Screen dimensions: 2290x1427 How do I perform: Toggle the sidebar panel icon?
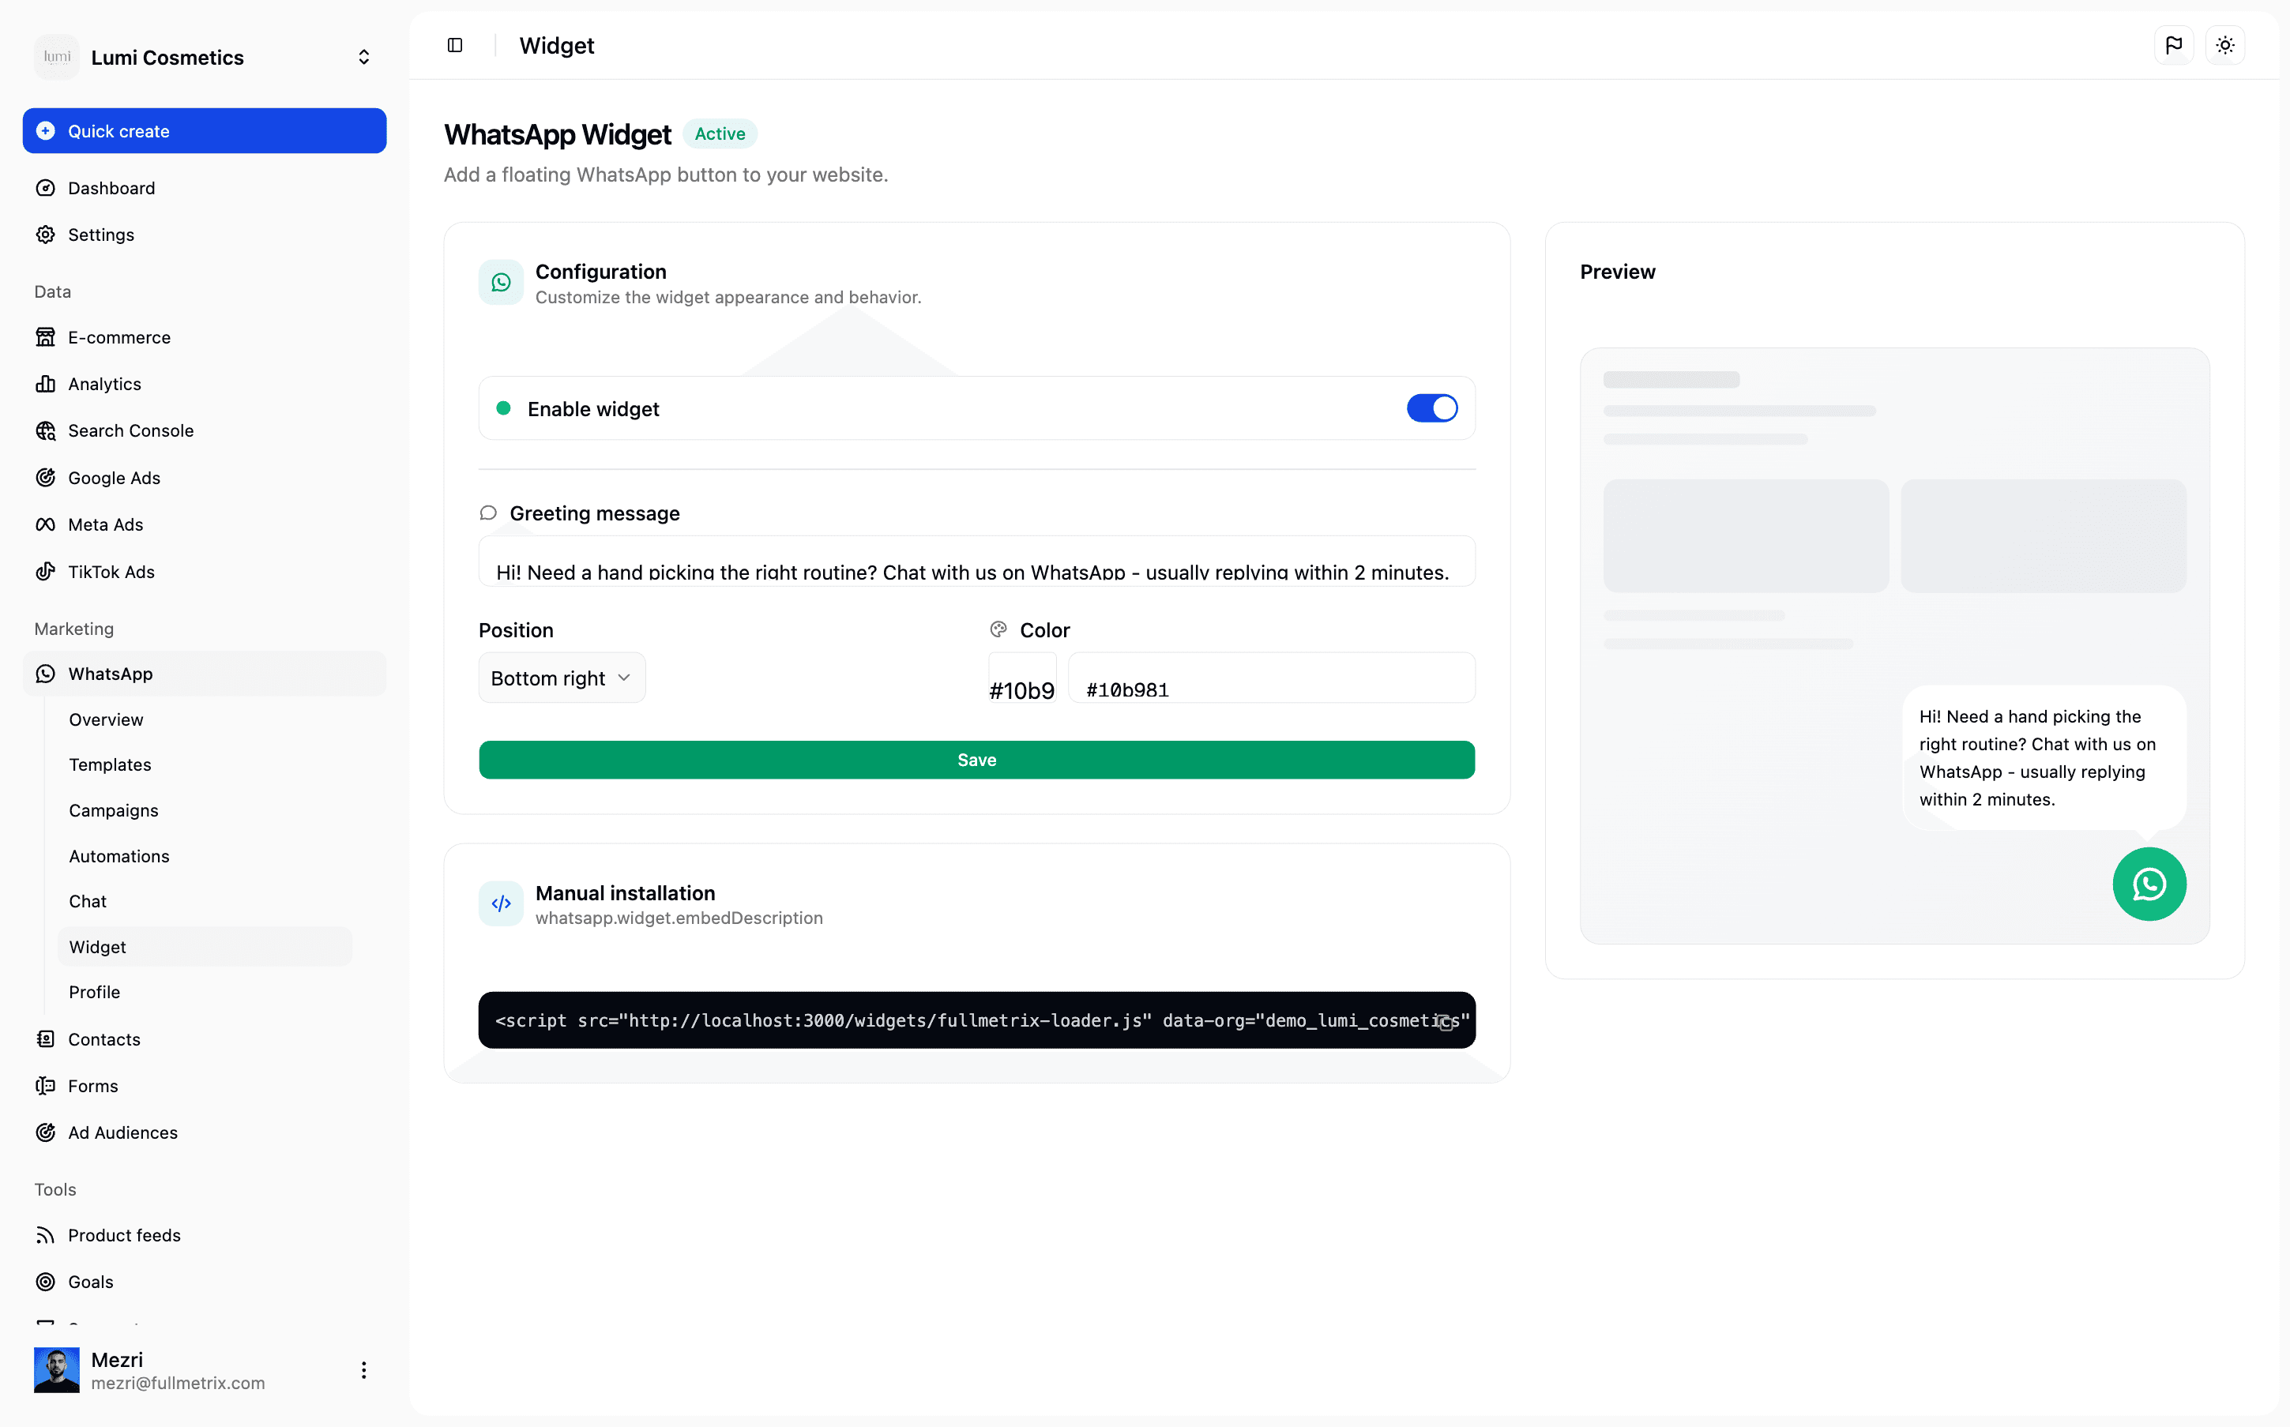coord(455,45)
